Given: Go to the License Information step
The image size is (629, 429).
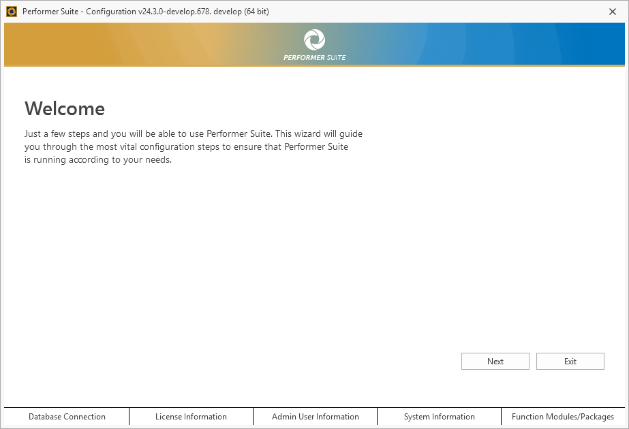Looking at the screenshot, I should pyautogui.click(x=191, y=417).
